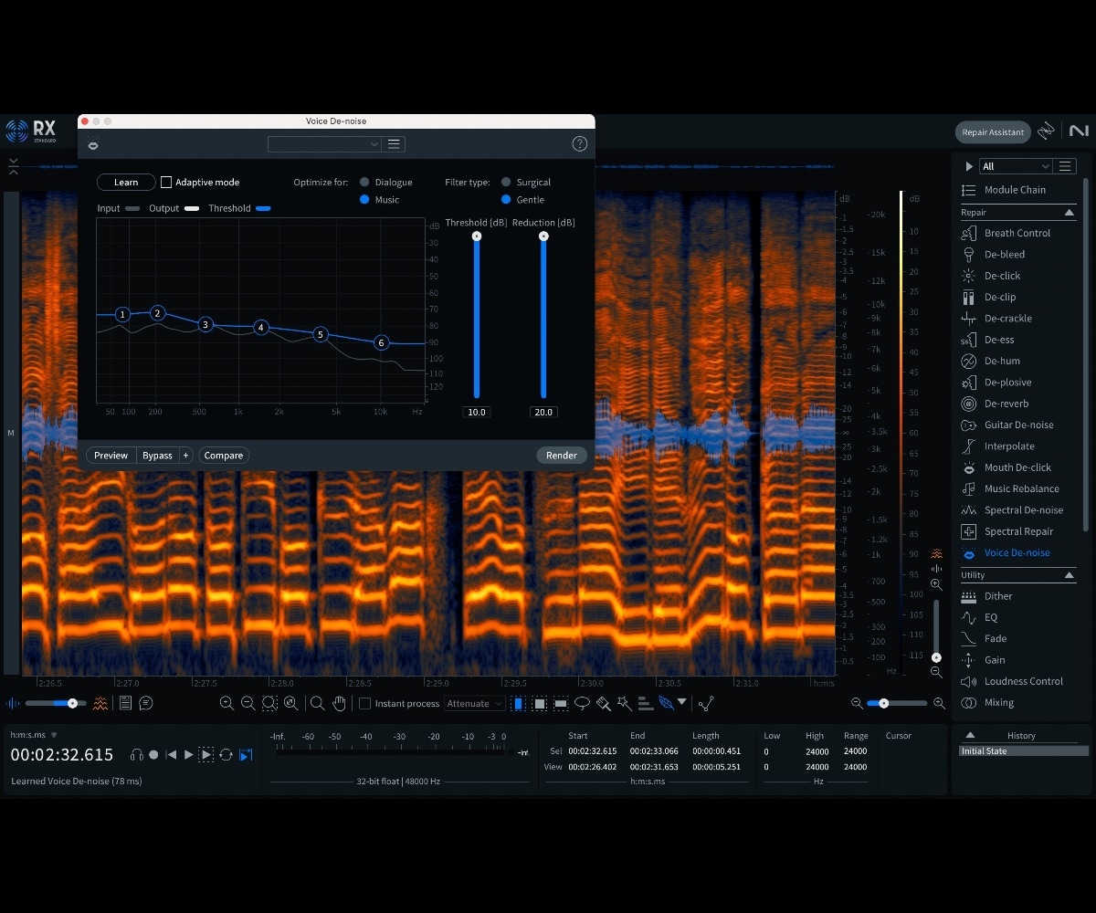The height and width of the screenshot is (913, 1096).
Task: Collapse the Utility section
Action: point(1070,575)
